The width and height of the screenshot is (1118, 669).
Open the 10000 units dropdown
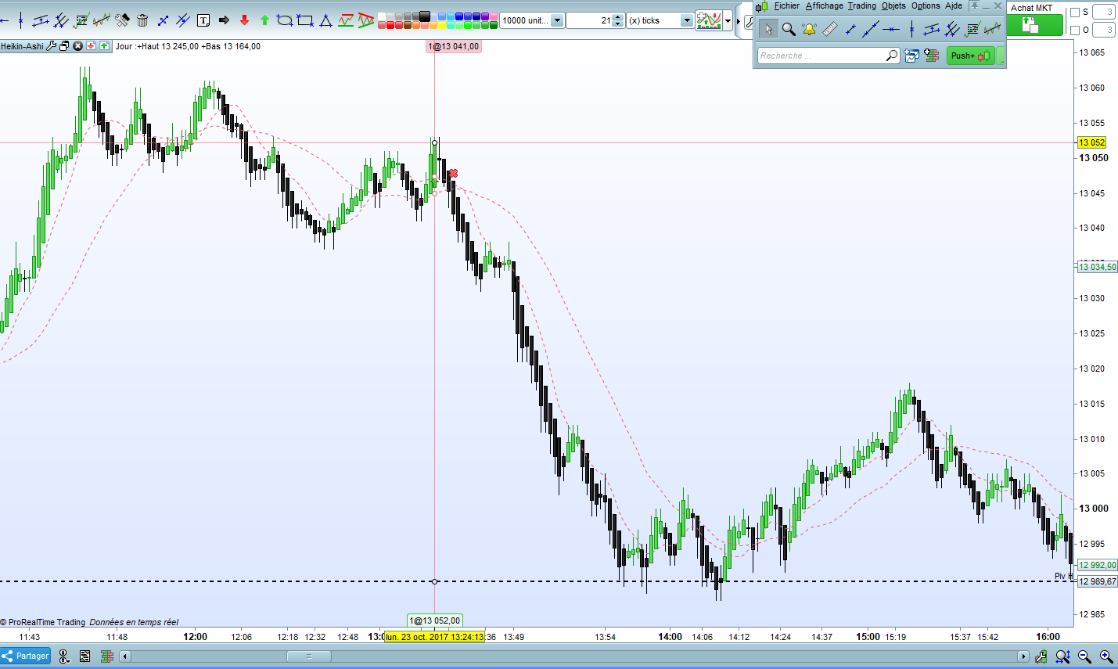(557, 20)
